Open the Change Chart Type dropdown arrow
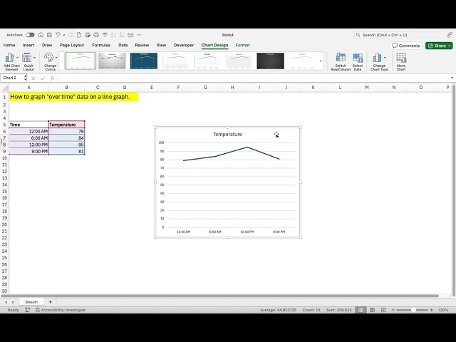 click(385, 58)
